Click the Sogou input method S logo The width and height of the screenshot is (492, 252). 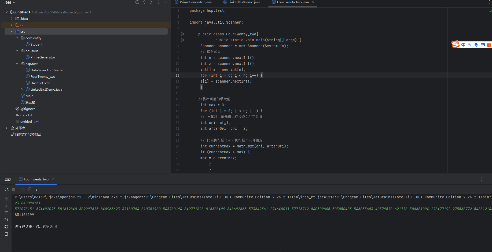coord(456,44)
